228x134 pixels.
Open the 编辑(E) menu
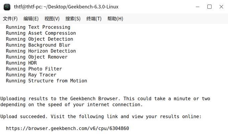[x=31, y=19]
